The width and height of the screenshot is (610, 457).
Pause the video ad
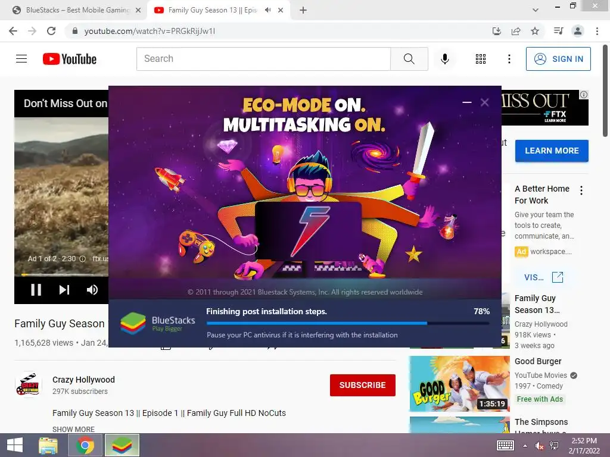(36, 290)
